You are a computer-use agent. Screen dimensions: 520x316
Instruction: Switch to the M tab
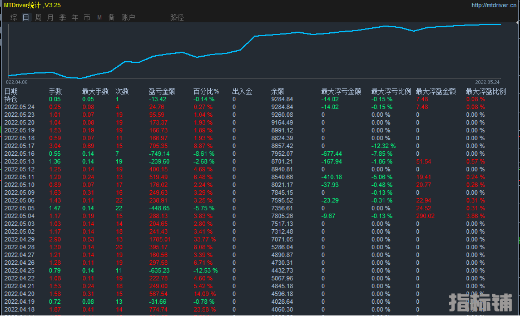(99, 17)
